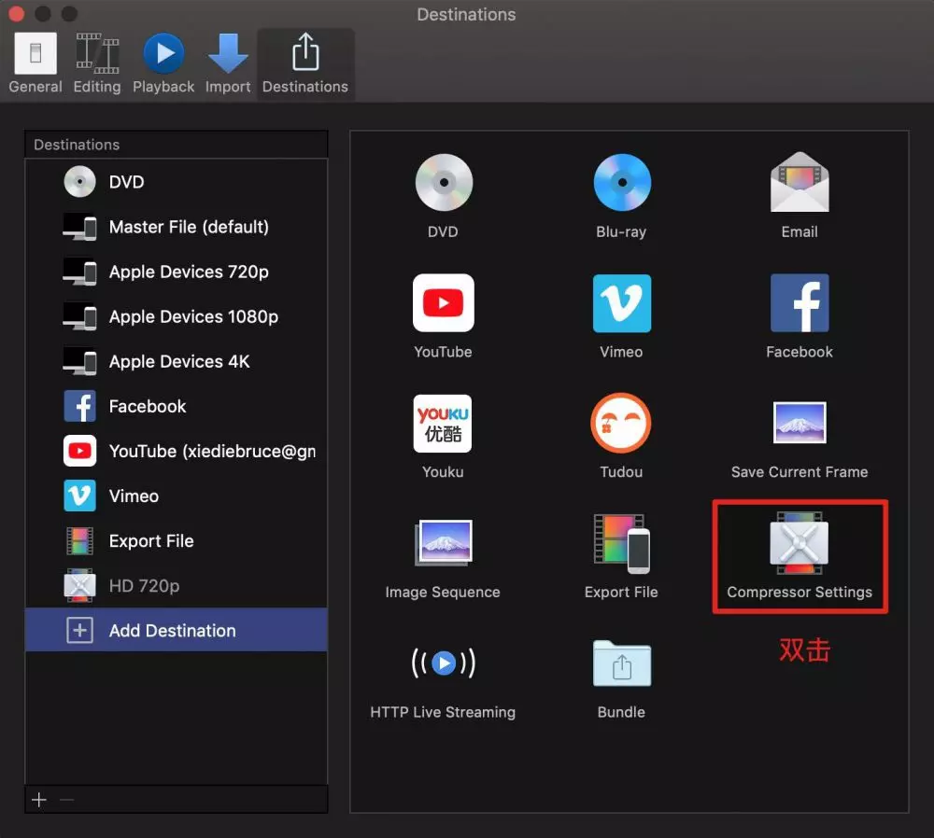
Task: Click the plus icon in the Add Destination row
Action: [x=79, y=630]
